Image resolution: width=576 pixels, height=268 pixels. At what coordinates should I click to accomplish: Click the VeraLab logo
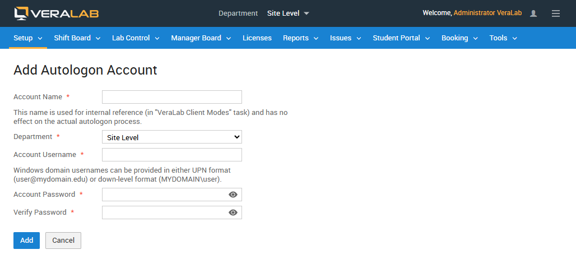[x=57, y=13]
